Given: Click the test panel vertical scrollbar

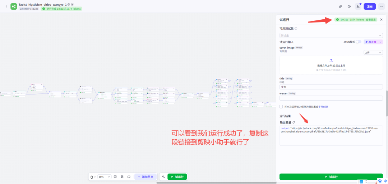Looking at the screenshot, I should click(387, 103).
